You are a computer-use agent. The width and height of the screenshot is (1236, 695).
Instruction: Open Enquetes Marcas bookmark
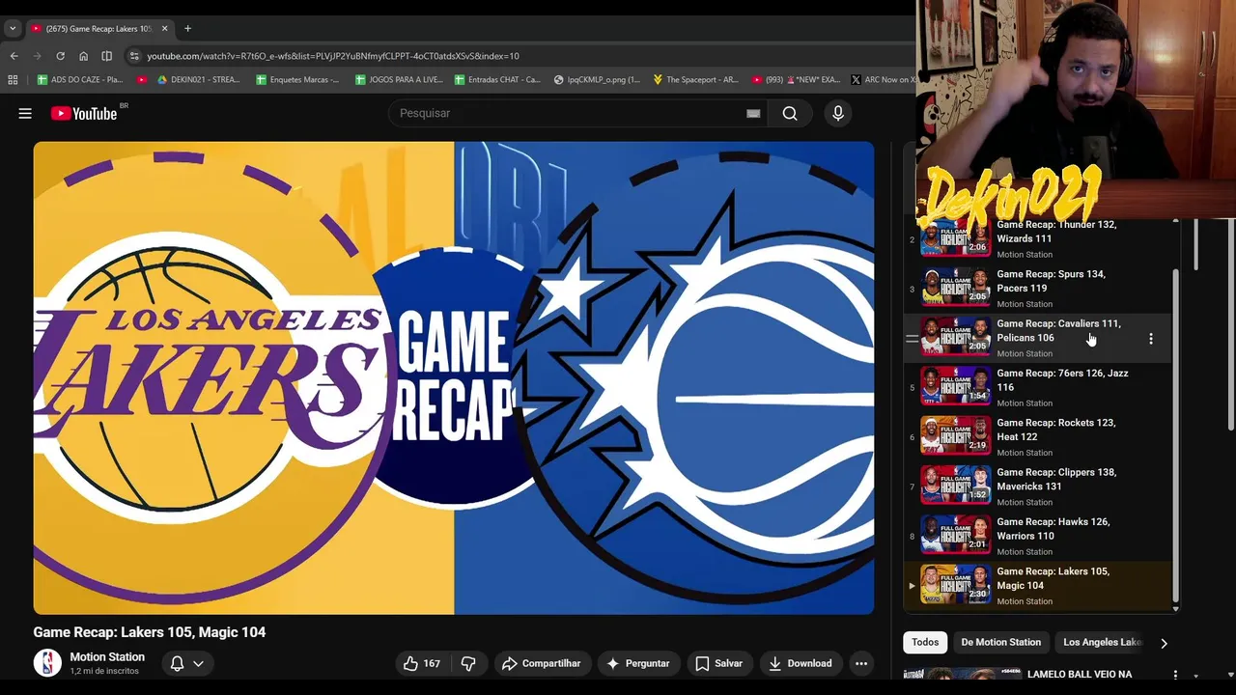pyautogui.click(x=297, y=80)
